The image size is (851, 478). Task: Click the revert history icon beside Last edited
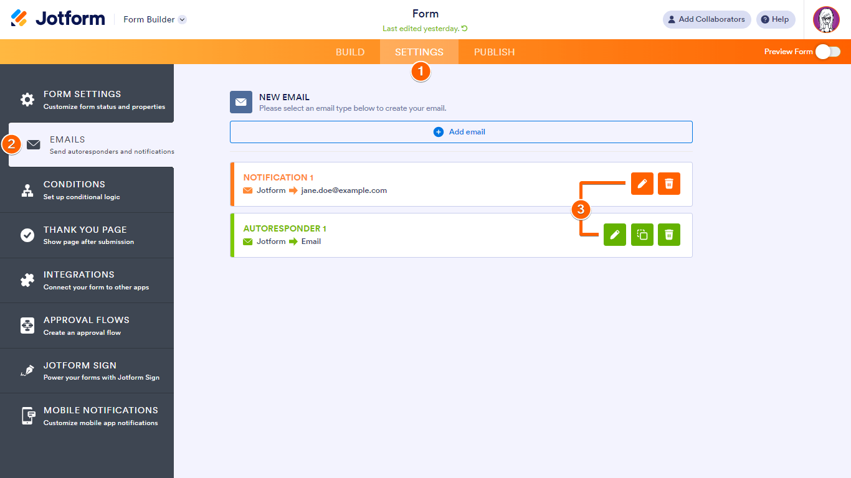[465, 29]
